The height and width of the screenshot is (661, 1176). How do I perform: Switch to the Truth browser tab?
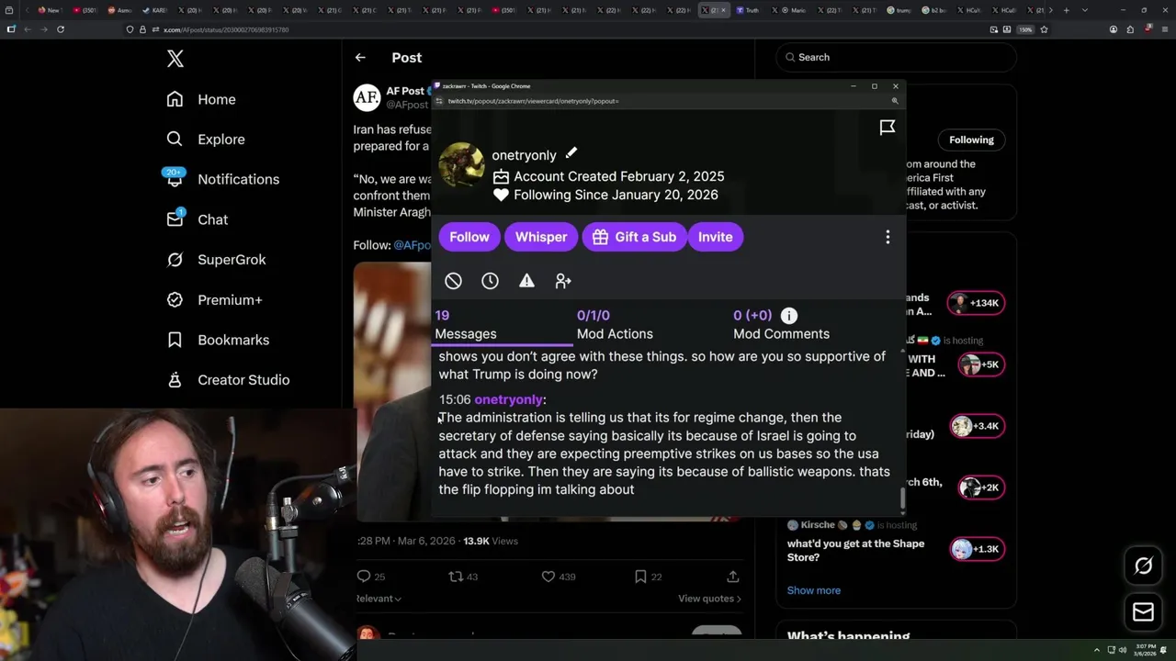pyautogui.click(x=748, y=10)
